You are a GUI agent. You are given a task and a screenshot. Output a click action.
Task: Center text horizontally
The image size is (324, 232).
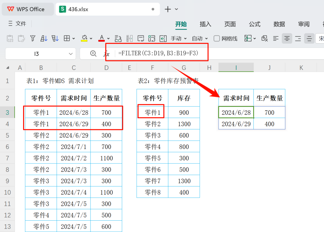(287, 38)
